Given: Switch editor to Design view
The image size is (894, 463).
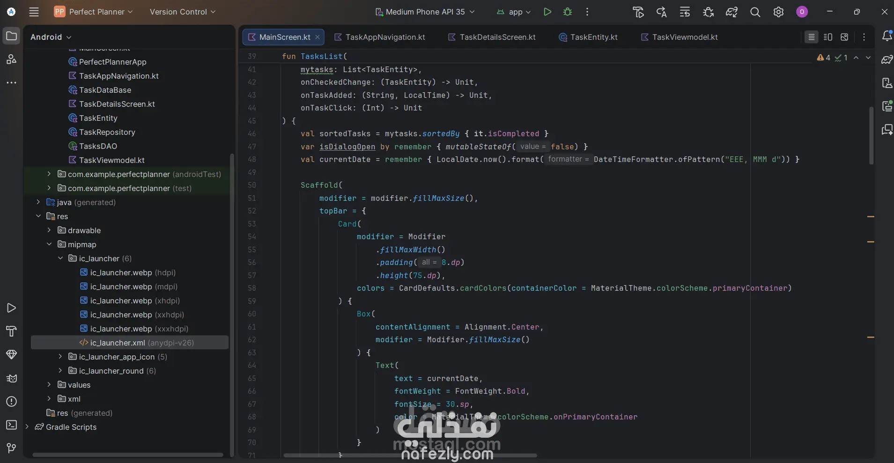Looking at the screenshot, I should click(x=844, y=37).
